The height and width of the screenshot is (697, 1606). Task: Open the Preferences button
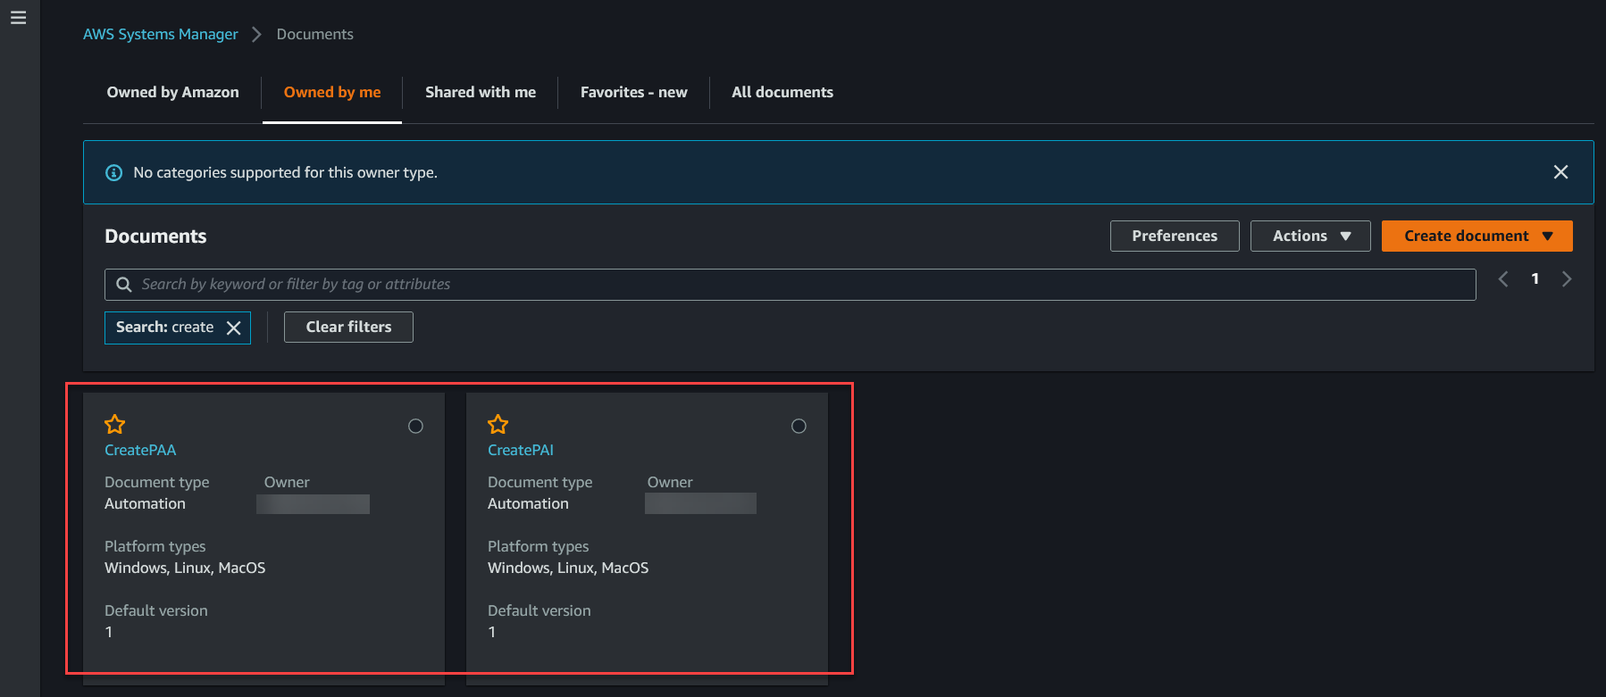click(1175, 236)
